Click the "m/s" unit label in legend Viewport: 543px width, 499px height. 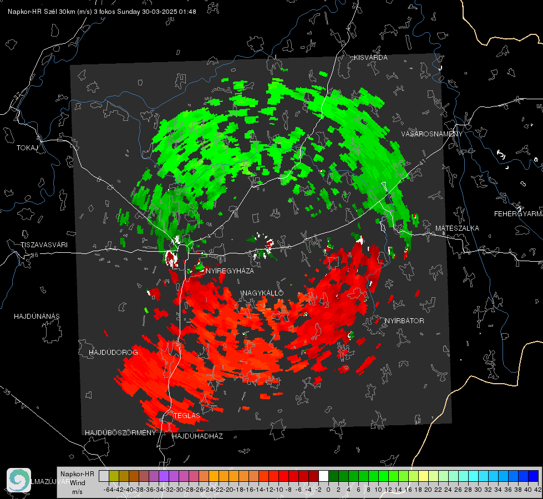pyautogui.click(x=77, y=492)
